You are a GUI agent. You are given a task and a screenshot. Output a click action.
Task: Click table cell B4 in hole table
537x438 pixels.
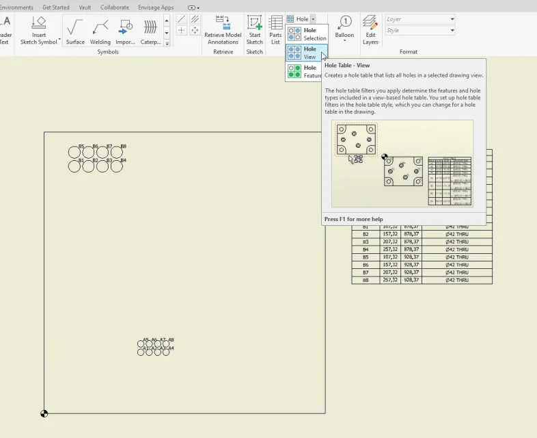click(366, 249)
